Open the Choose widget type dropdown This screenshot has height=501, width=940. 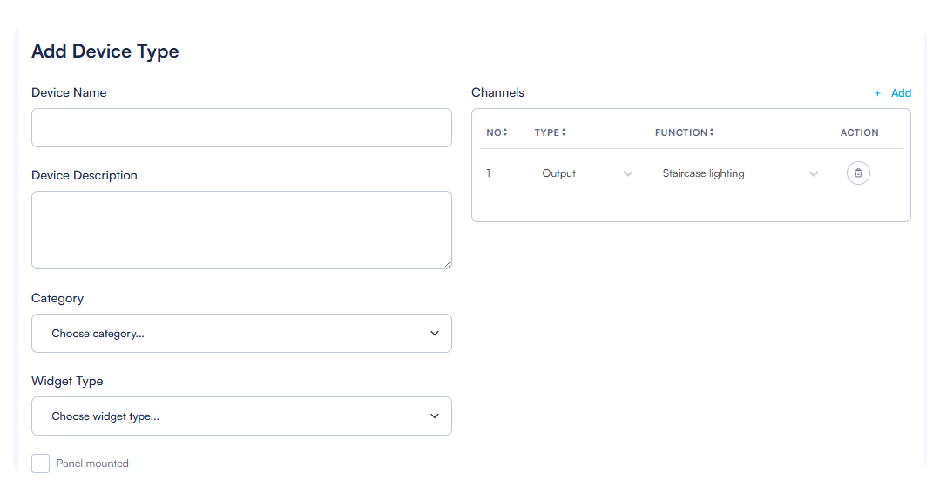coord(241,416)
